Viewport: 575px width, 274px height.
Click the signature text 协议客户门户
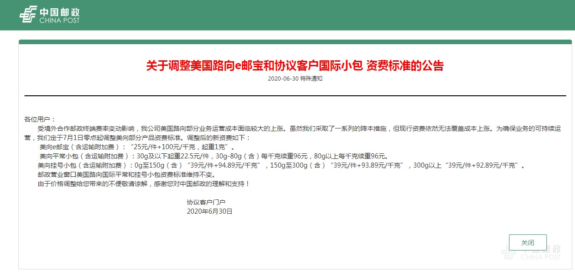pos(206,203)
